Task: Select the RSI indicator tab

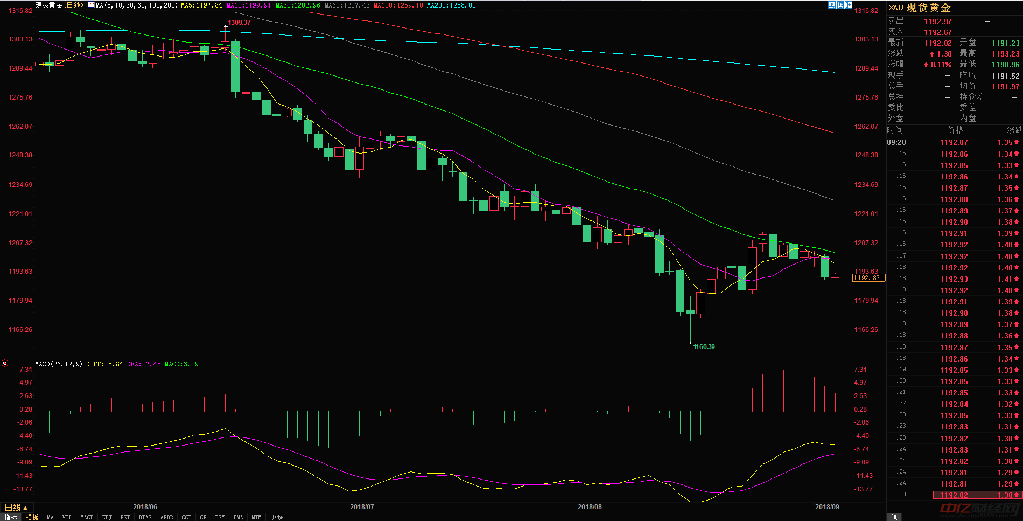Action: pos(125,517)
